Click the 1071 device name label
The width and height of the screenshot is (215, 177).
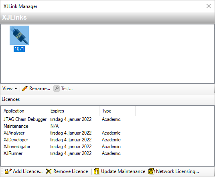point(19,49)
